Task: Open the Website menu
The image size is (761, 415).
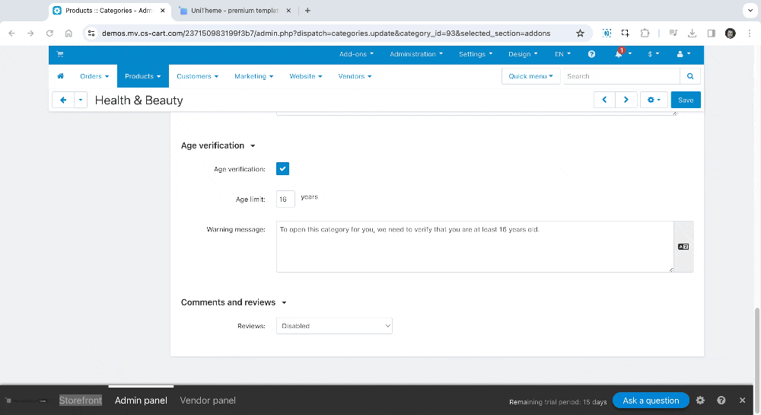Action: tap(306, 76)
